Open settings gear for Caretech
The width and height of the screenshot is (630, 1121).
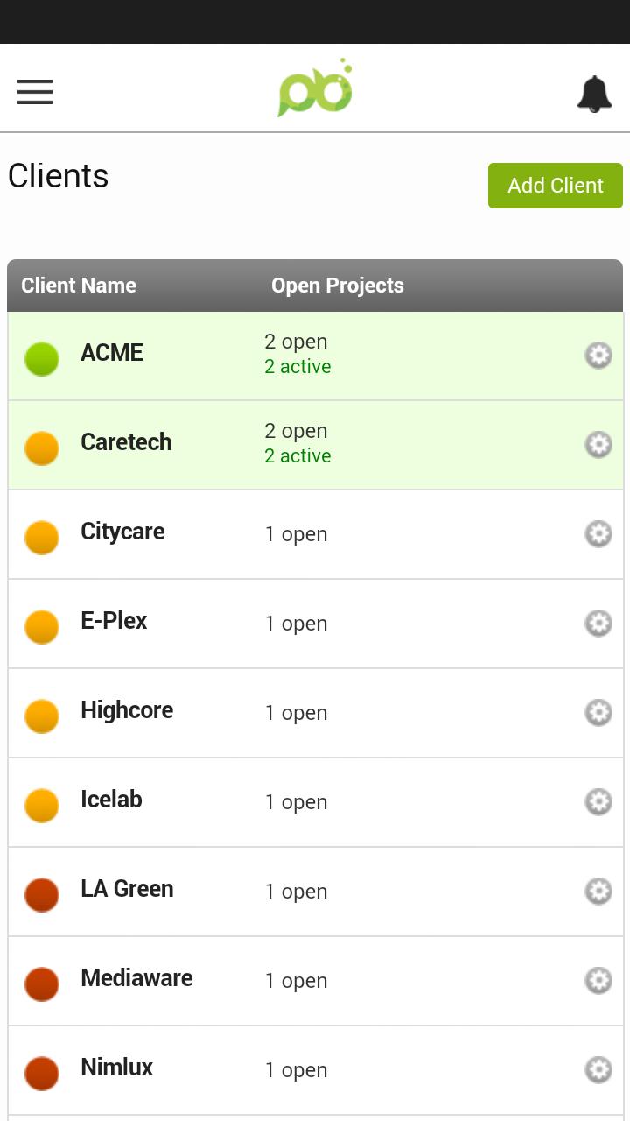coord(598,445)
